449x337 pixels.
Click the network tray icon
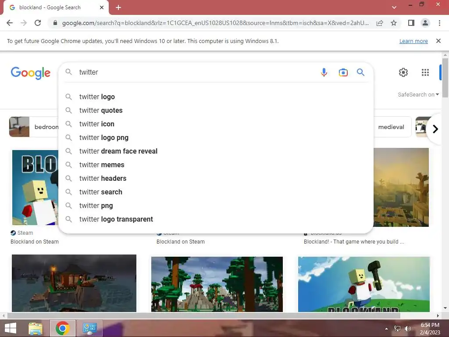click(397, 329)
